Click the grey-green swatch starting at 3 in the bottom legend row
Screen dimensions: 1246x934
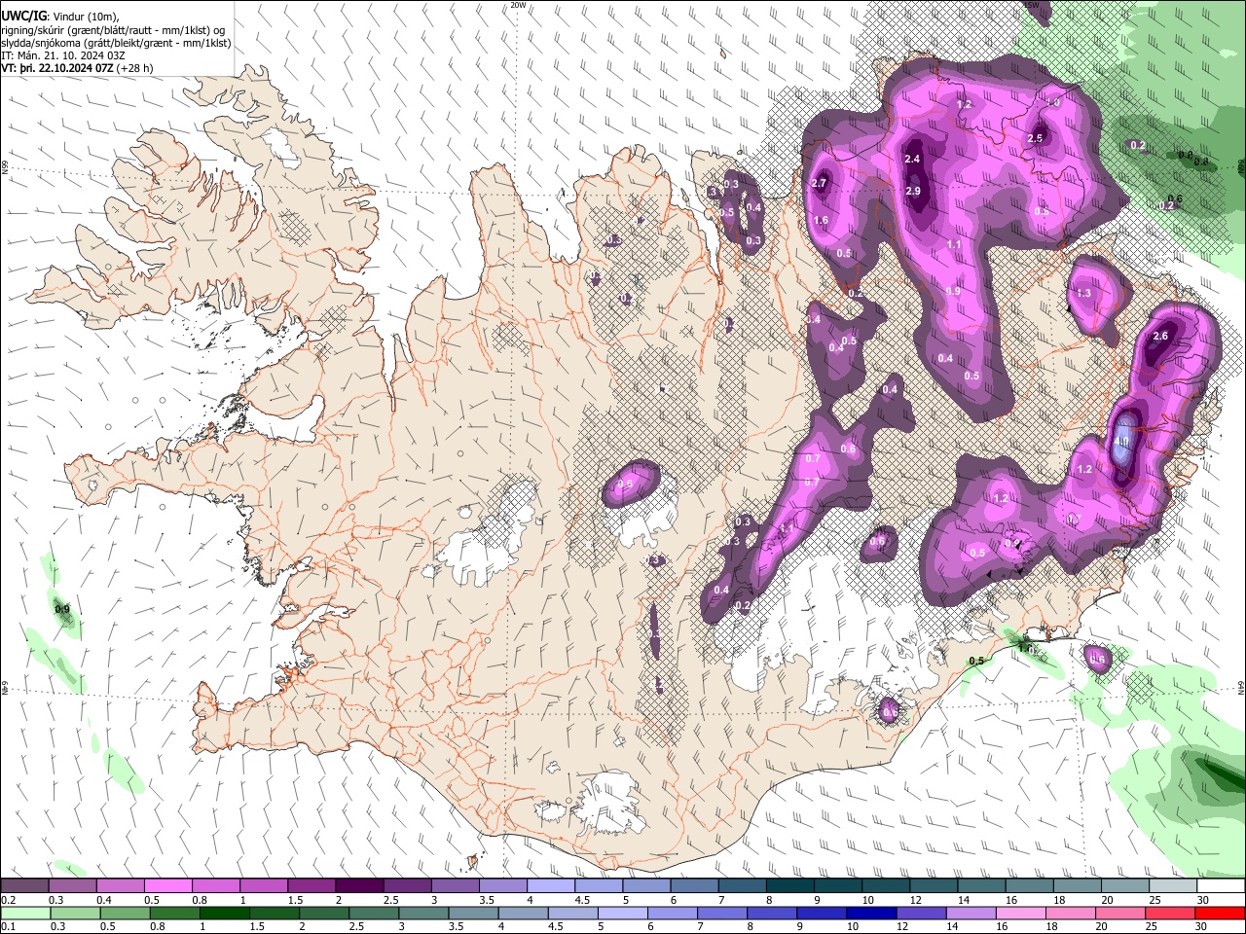click(x=423, y=913)
